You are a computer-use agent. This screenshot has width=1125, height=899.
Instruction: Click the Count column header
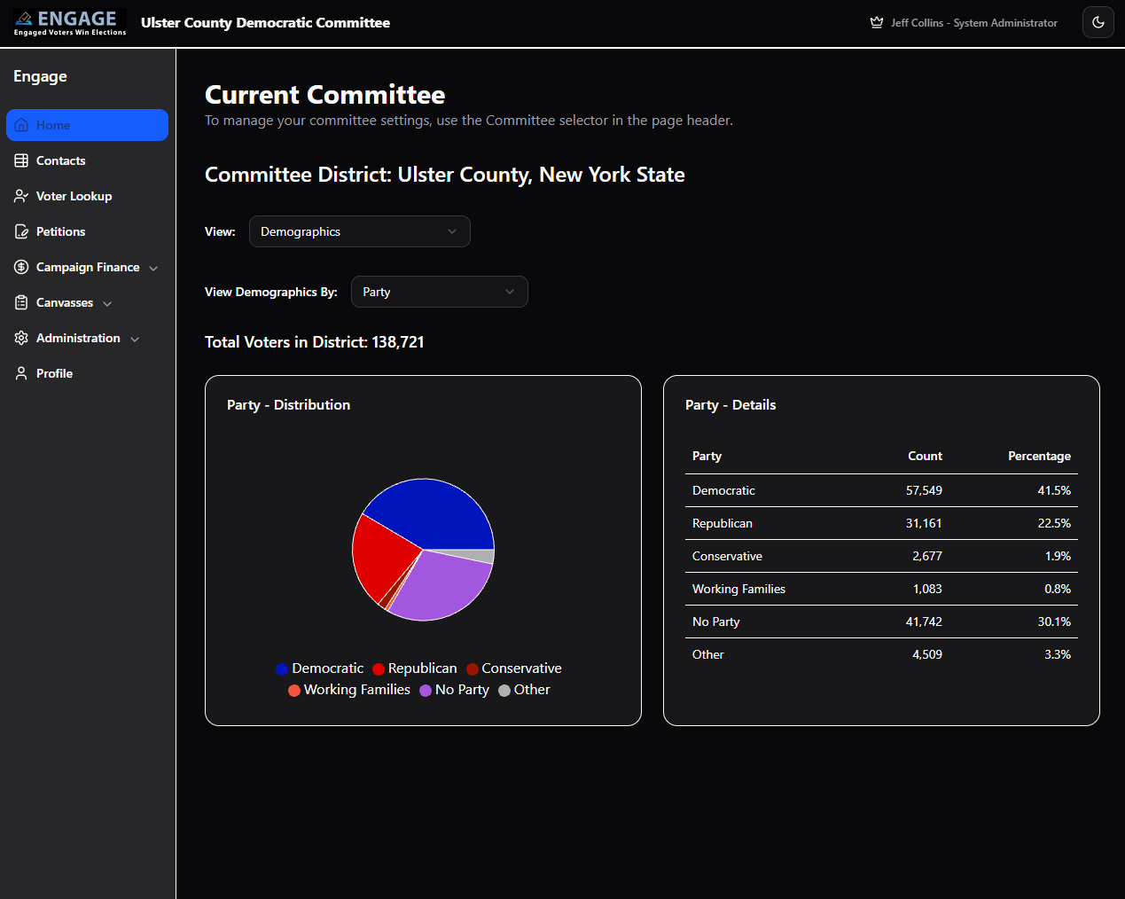pos(925,456)
